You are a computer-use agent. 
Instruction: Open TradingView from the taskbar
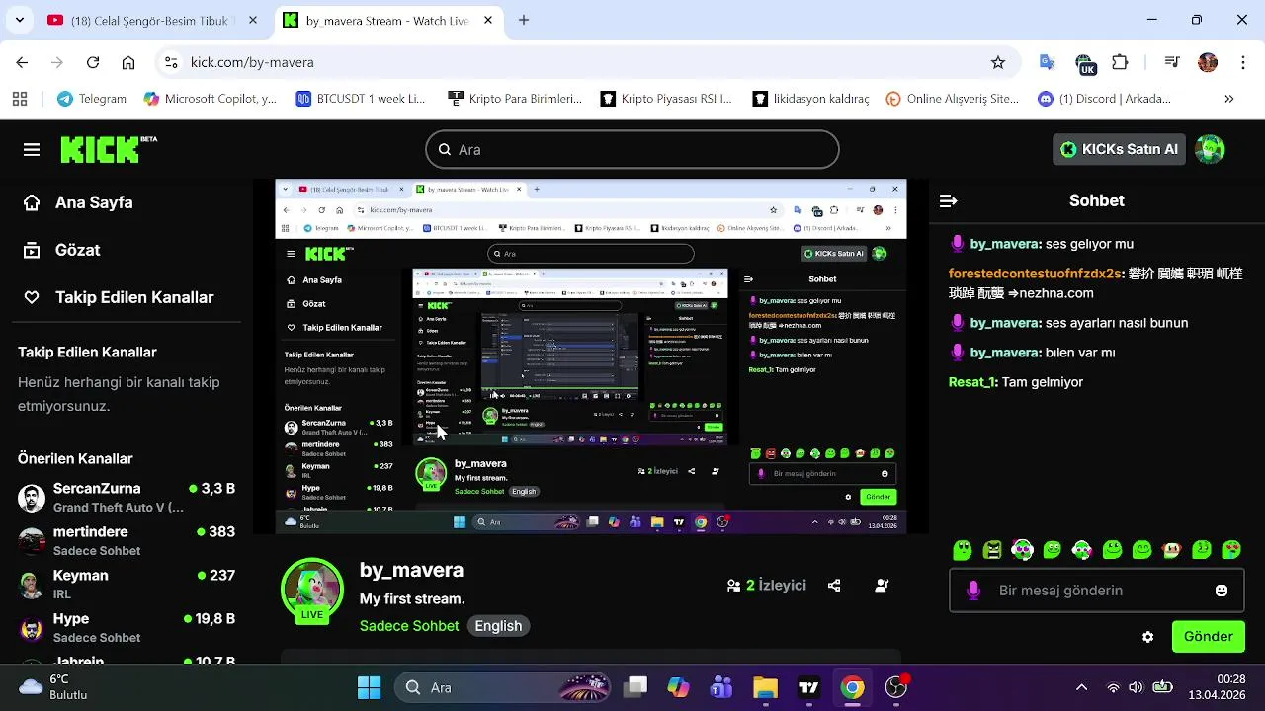coord(809,687)
